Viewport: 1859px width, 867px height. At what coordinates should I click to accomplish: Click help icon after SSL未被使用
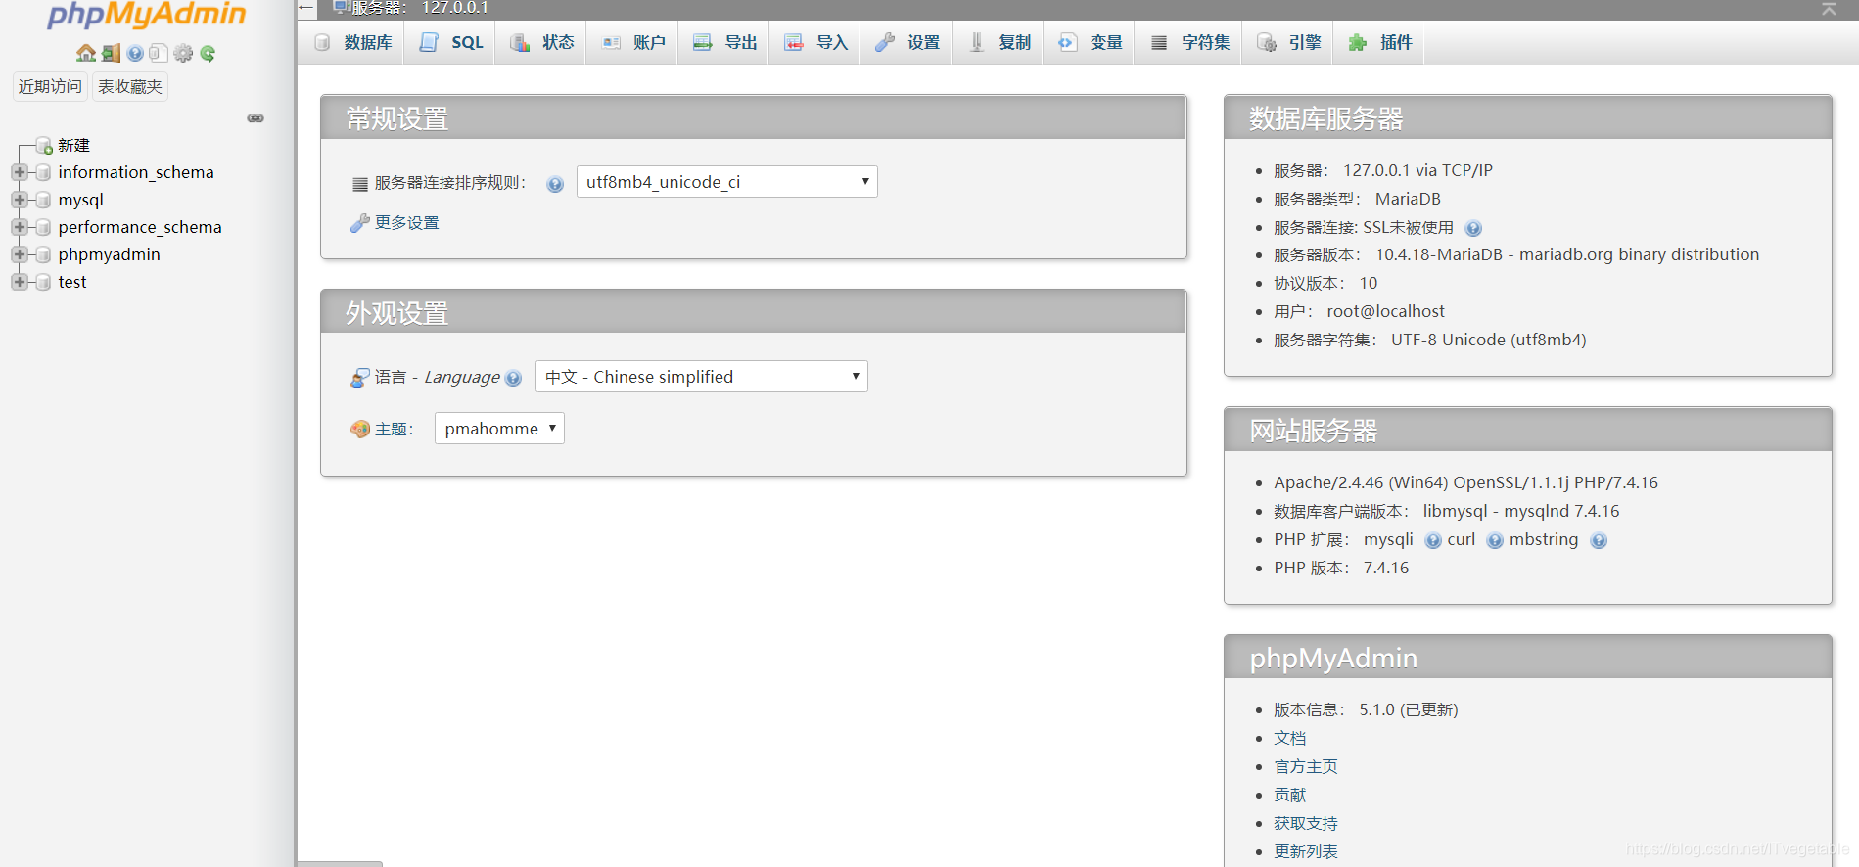[x=1473, y=229]
